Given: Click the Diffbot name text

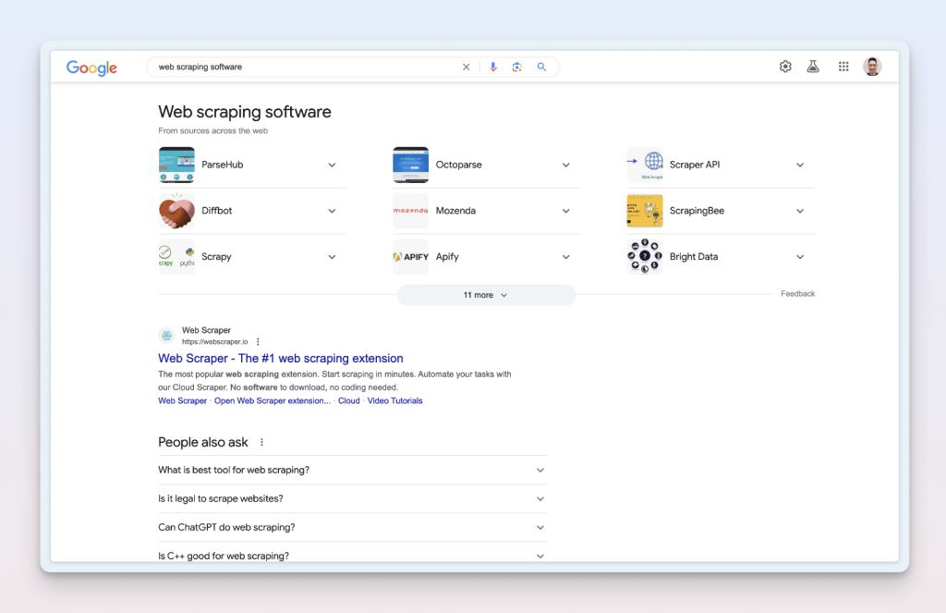Looking at the screenshot, I should pos(216,211).
